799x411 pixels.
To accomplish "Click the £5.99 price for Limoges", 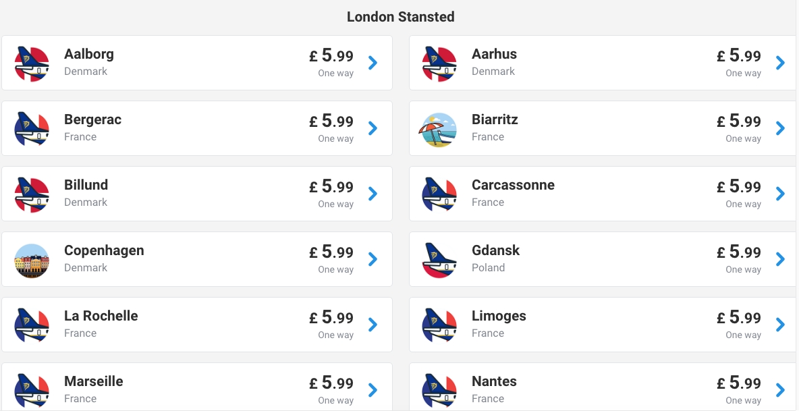I will coord(739,318).
